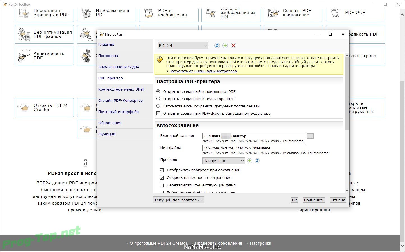Click the PDF OCR sheep icon
The image size is (405, 252).
335,13
